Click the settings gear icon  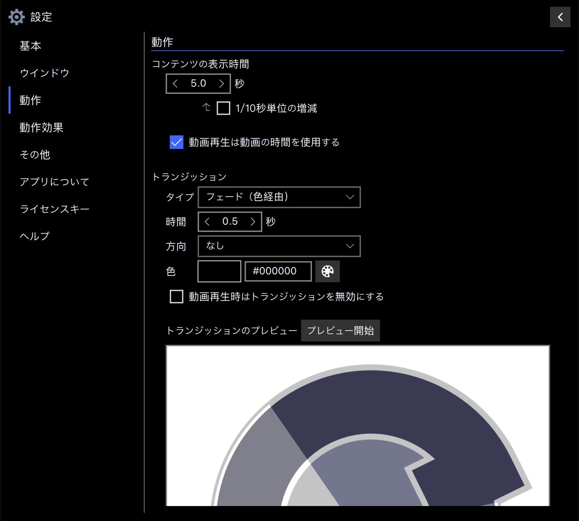[16, 17]
